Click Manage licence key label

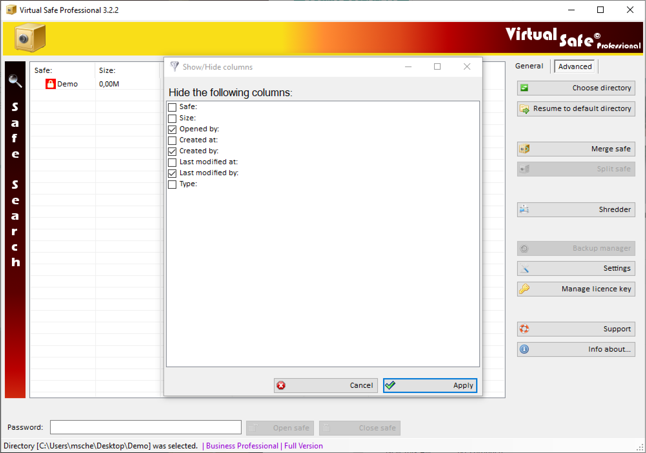tap(596, 289)
